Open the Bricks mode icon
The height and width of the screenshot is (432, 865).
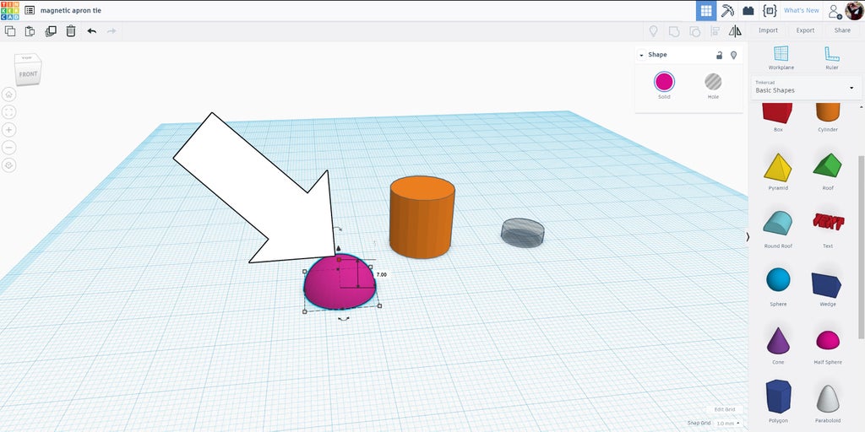pos(748,10)
